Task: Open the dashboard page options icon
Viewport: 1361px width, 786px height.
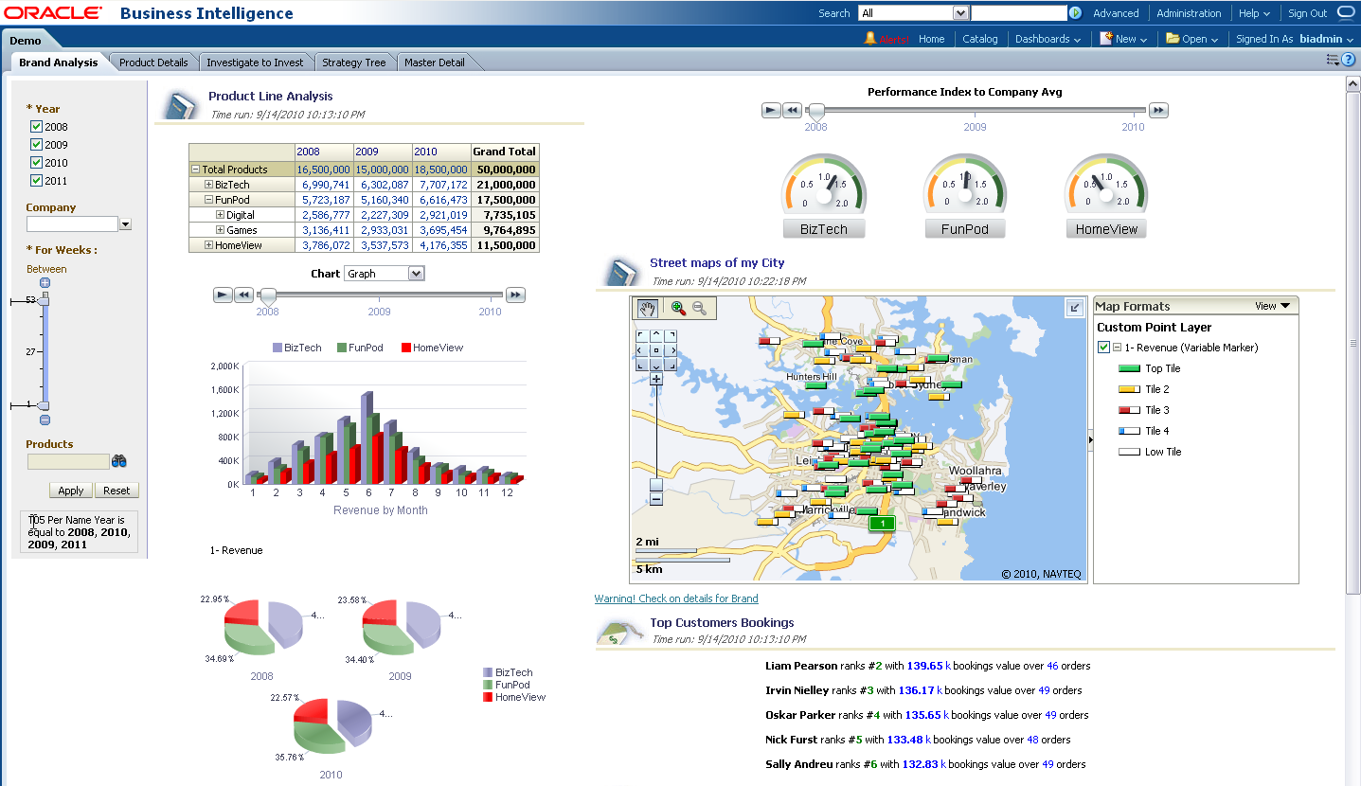Action: point(1333,60)
